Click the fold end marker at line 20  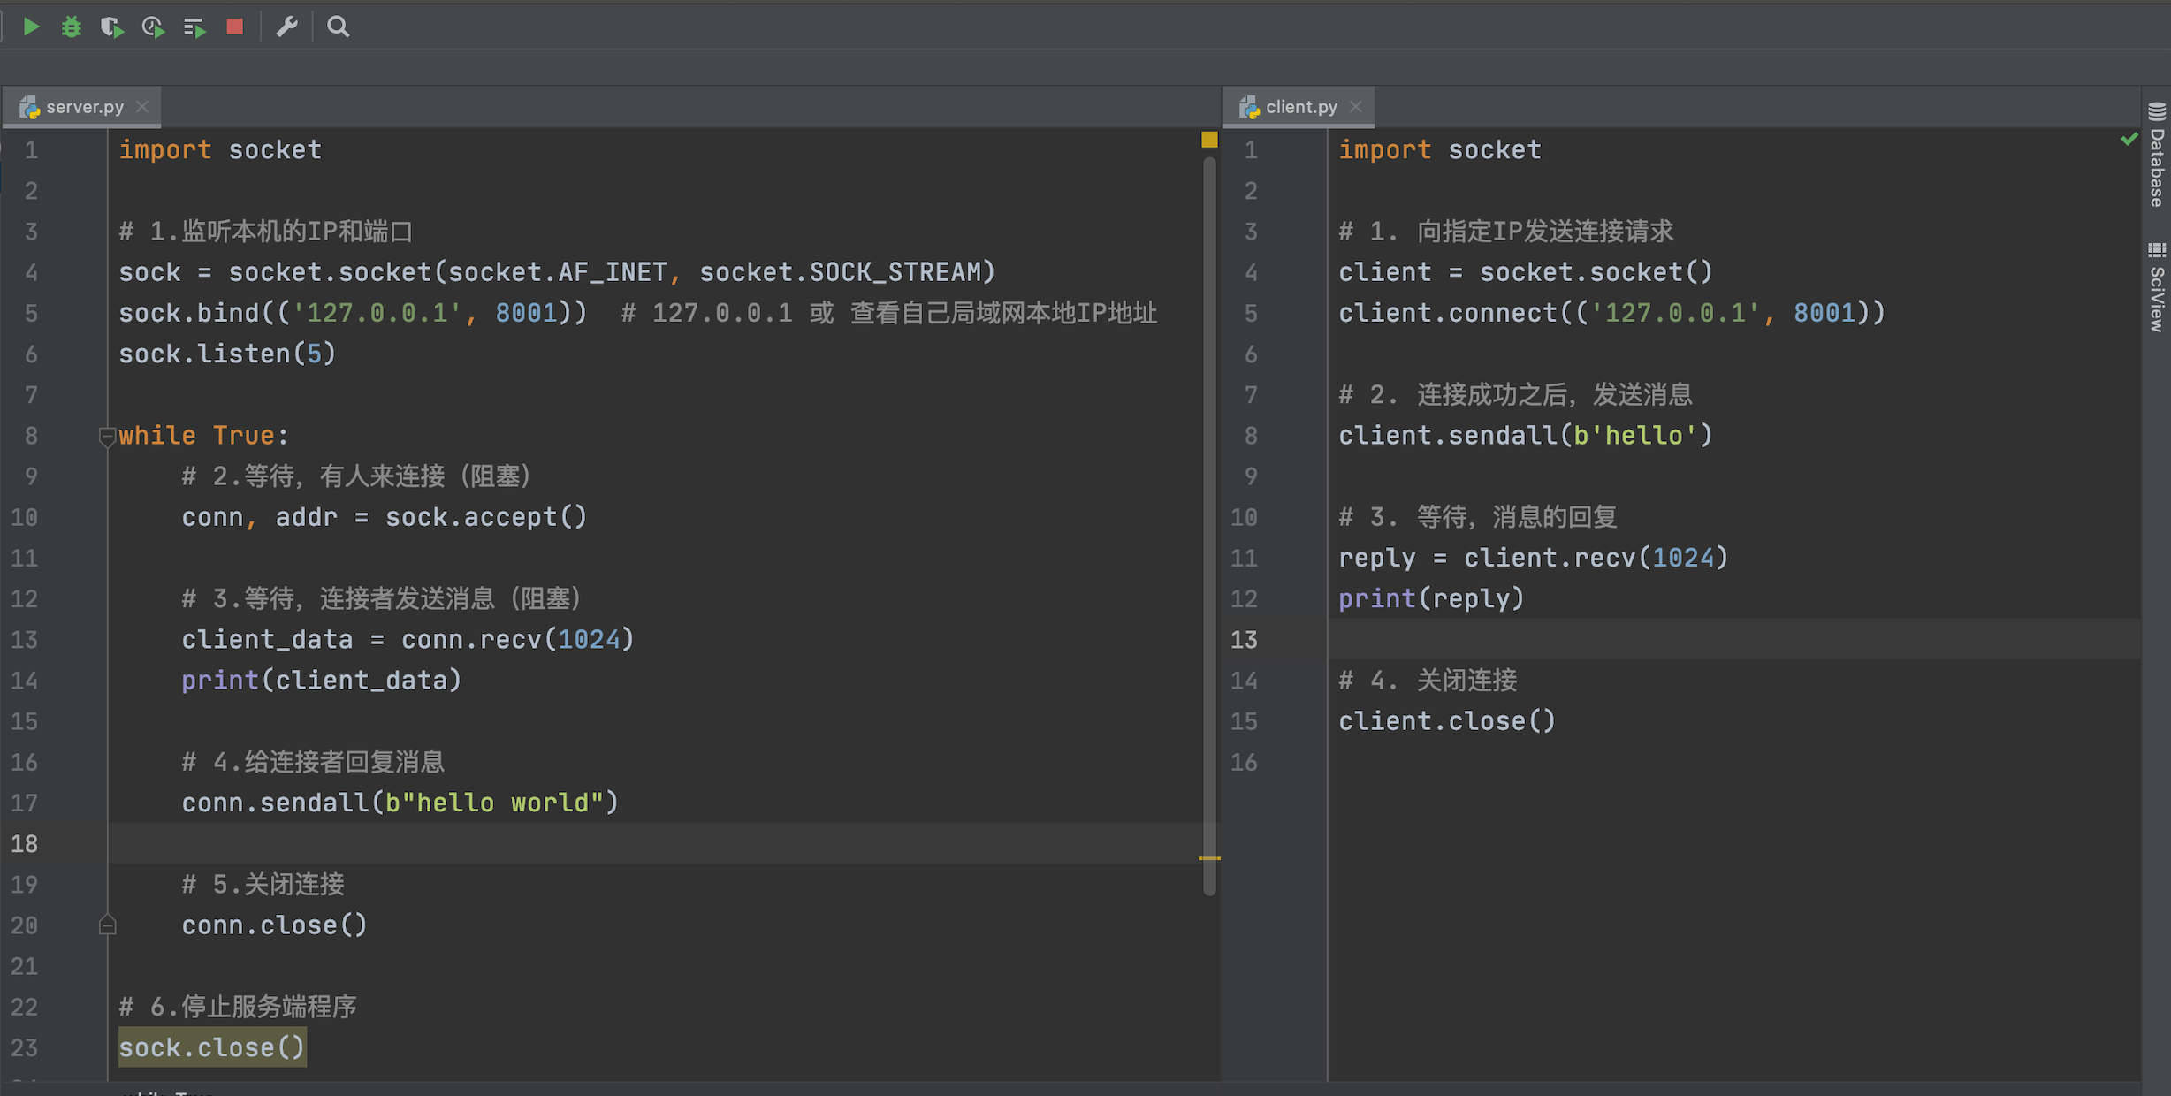click(107, 925)
